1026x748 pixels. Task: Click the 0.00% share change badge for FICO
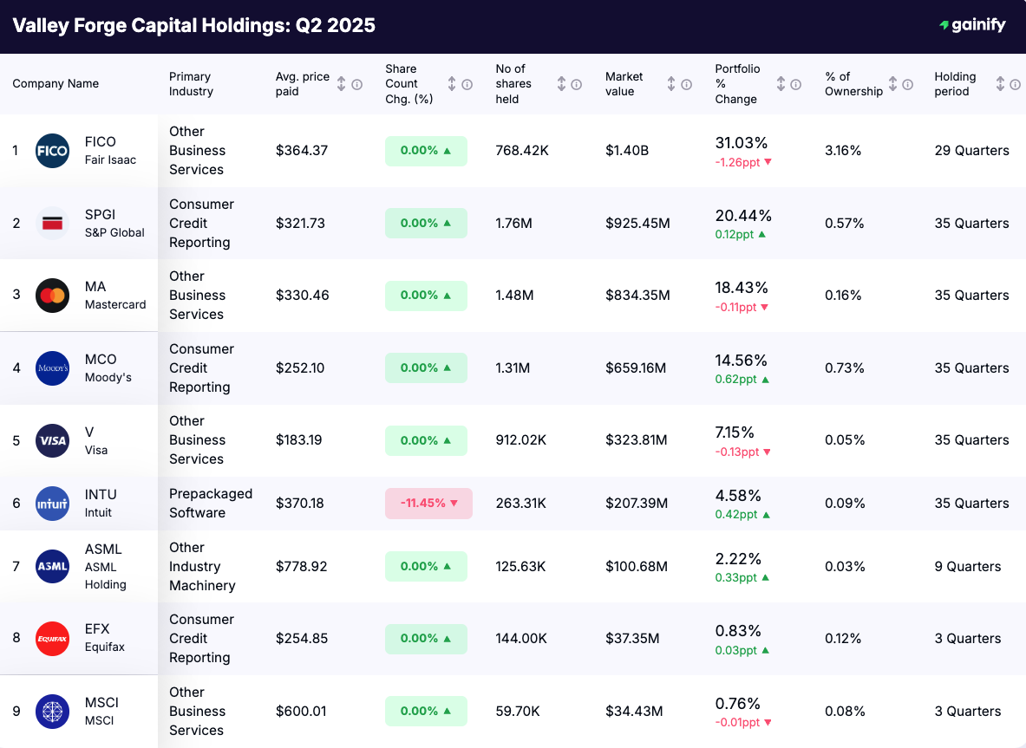426,151
